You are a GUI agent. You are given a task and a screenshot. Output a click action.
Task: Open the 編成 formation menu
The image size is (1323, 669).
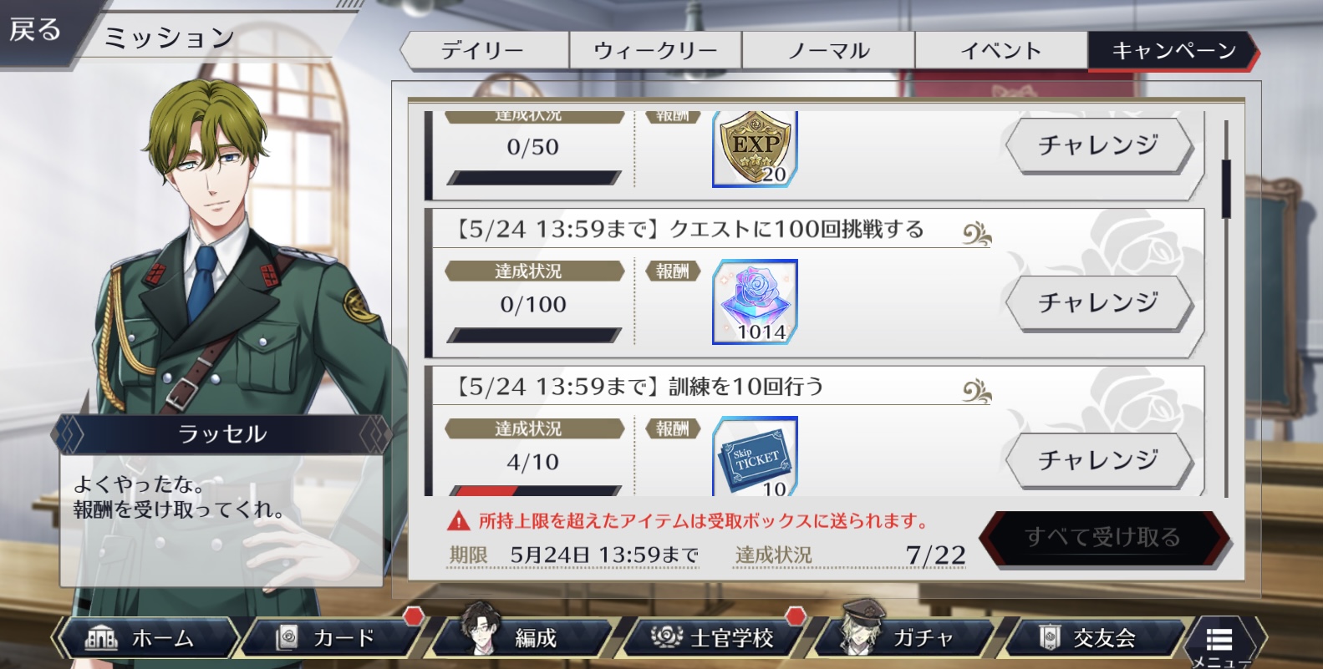[522, 639]
